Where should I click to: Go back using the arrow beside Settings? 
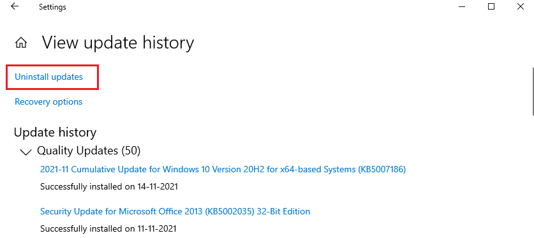click(15, 6)
